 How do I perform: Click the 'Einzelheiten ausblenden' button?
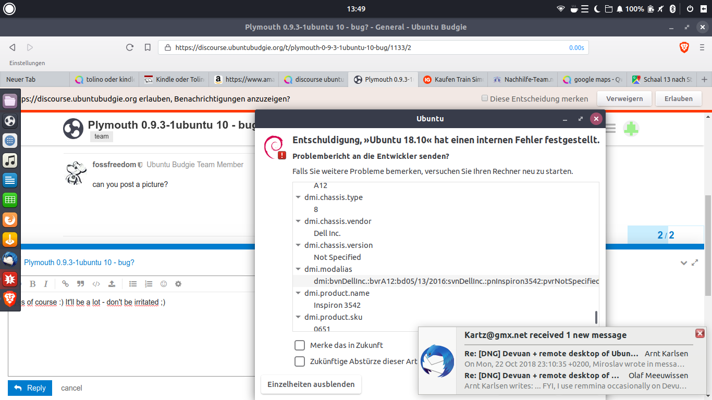(x=311, y=384)
